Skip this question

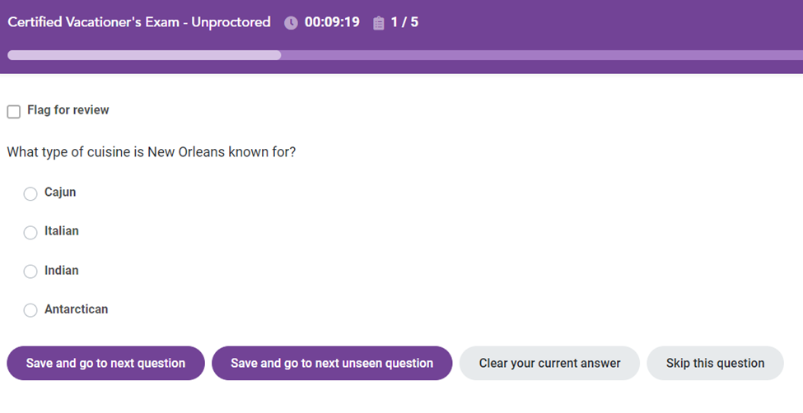(716, 363)
